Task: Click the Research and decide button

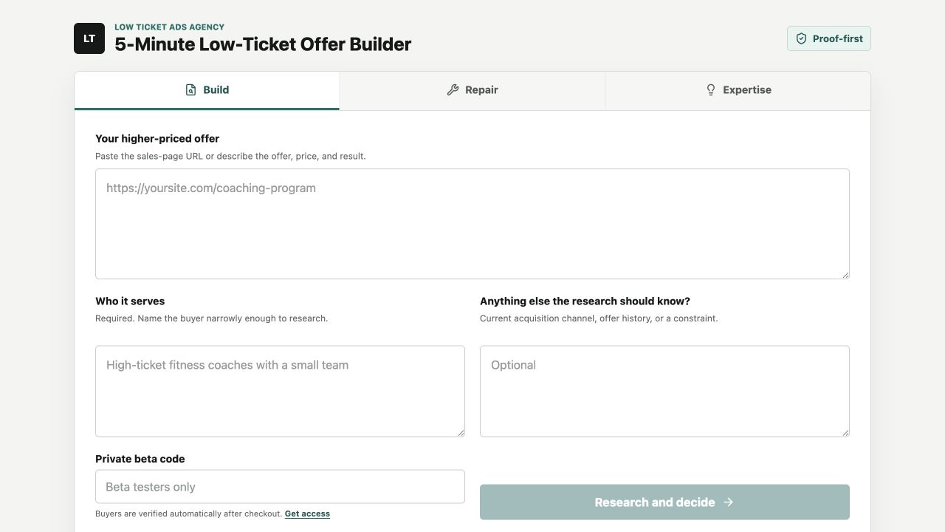Action: [664, 502]
